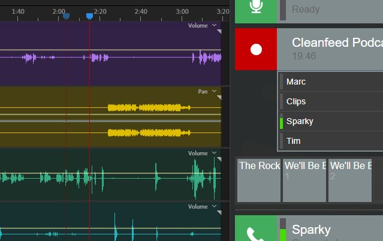Image resolution: width=383 pixels, height=241 pixels.
Task: Click the Cleanfeed Podcast recording header
Action: (x=330, y=49)
